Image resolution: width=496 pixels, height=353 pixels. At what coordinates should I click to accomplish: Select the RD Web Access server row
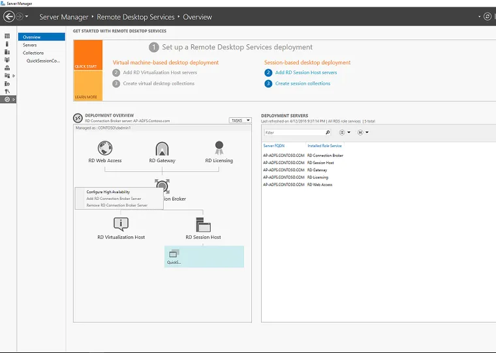coord(298,184)
